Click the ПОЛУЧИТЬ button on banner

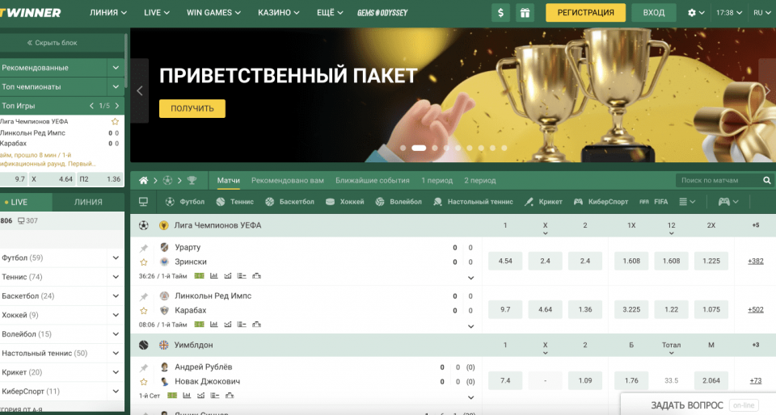point(192,109)
